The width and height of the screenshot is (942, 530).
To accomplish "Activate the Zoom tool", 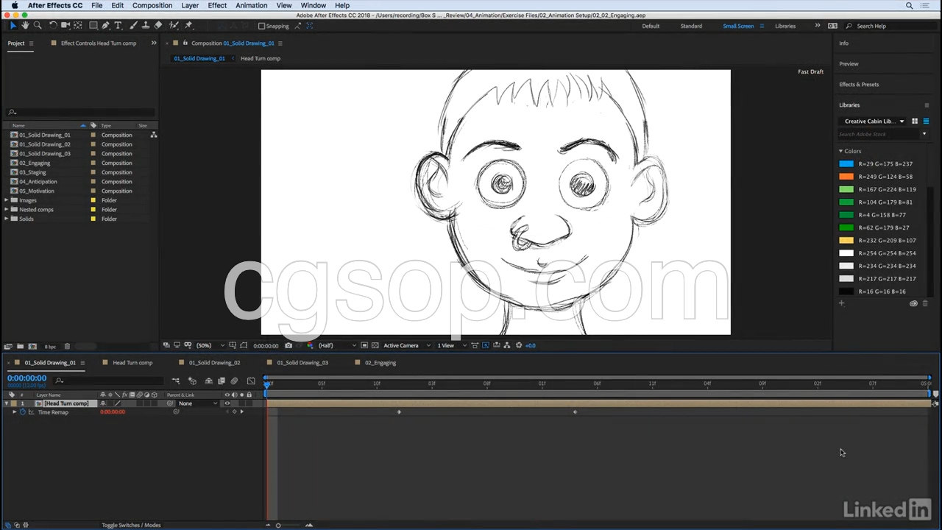I will click(38, 25).
